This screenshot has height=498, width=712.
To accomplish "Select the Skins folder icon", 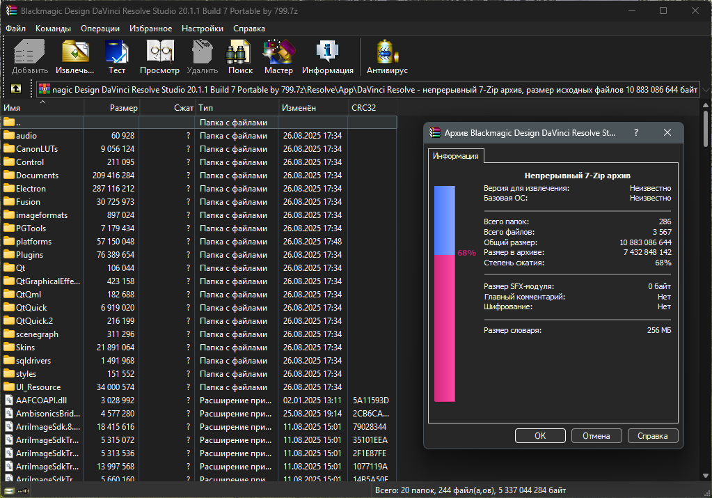I will pyautogui.click(x=9, y=347).
